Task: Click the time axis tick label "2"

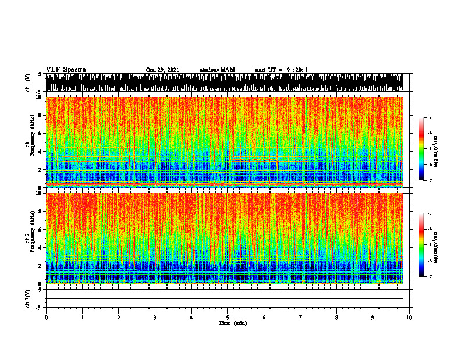Action: tap(119, 318)
